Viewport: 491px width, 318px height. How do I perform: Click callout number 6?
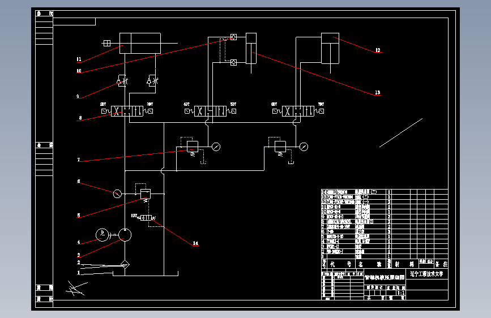[x=79, y=181]
